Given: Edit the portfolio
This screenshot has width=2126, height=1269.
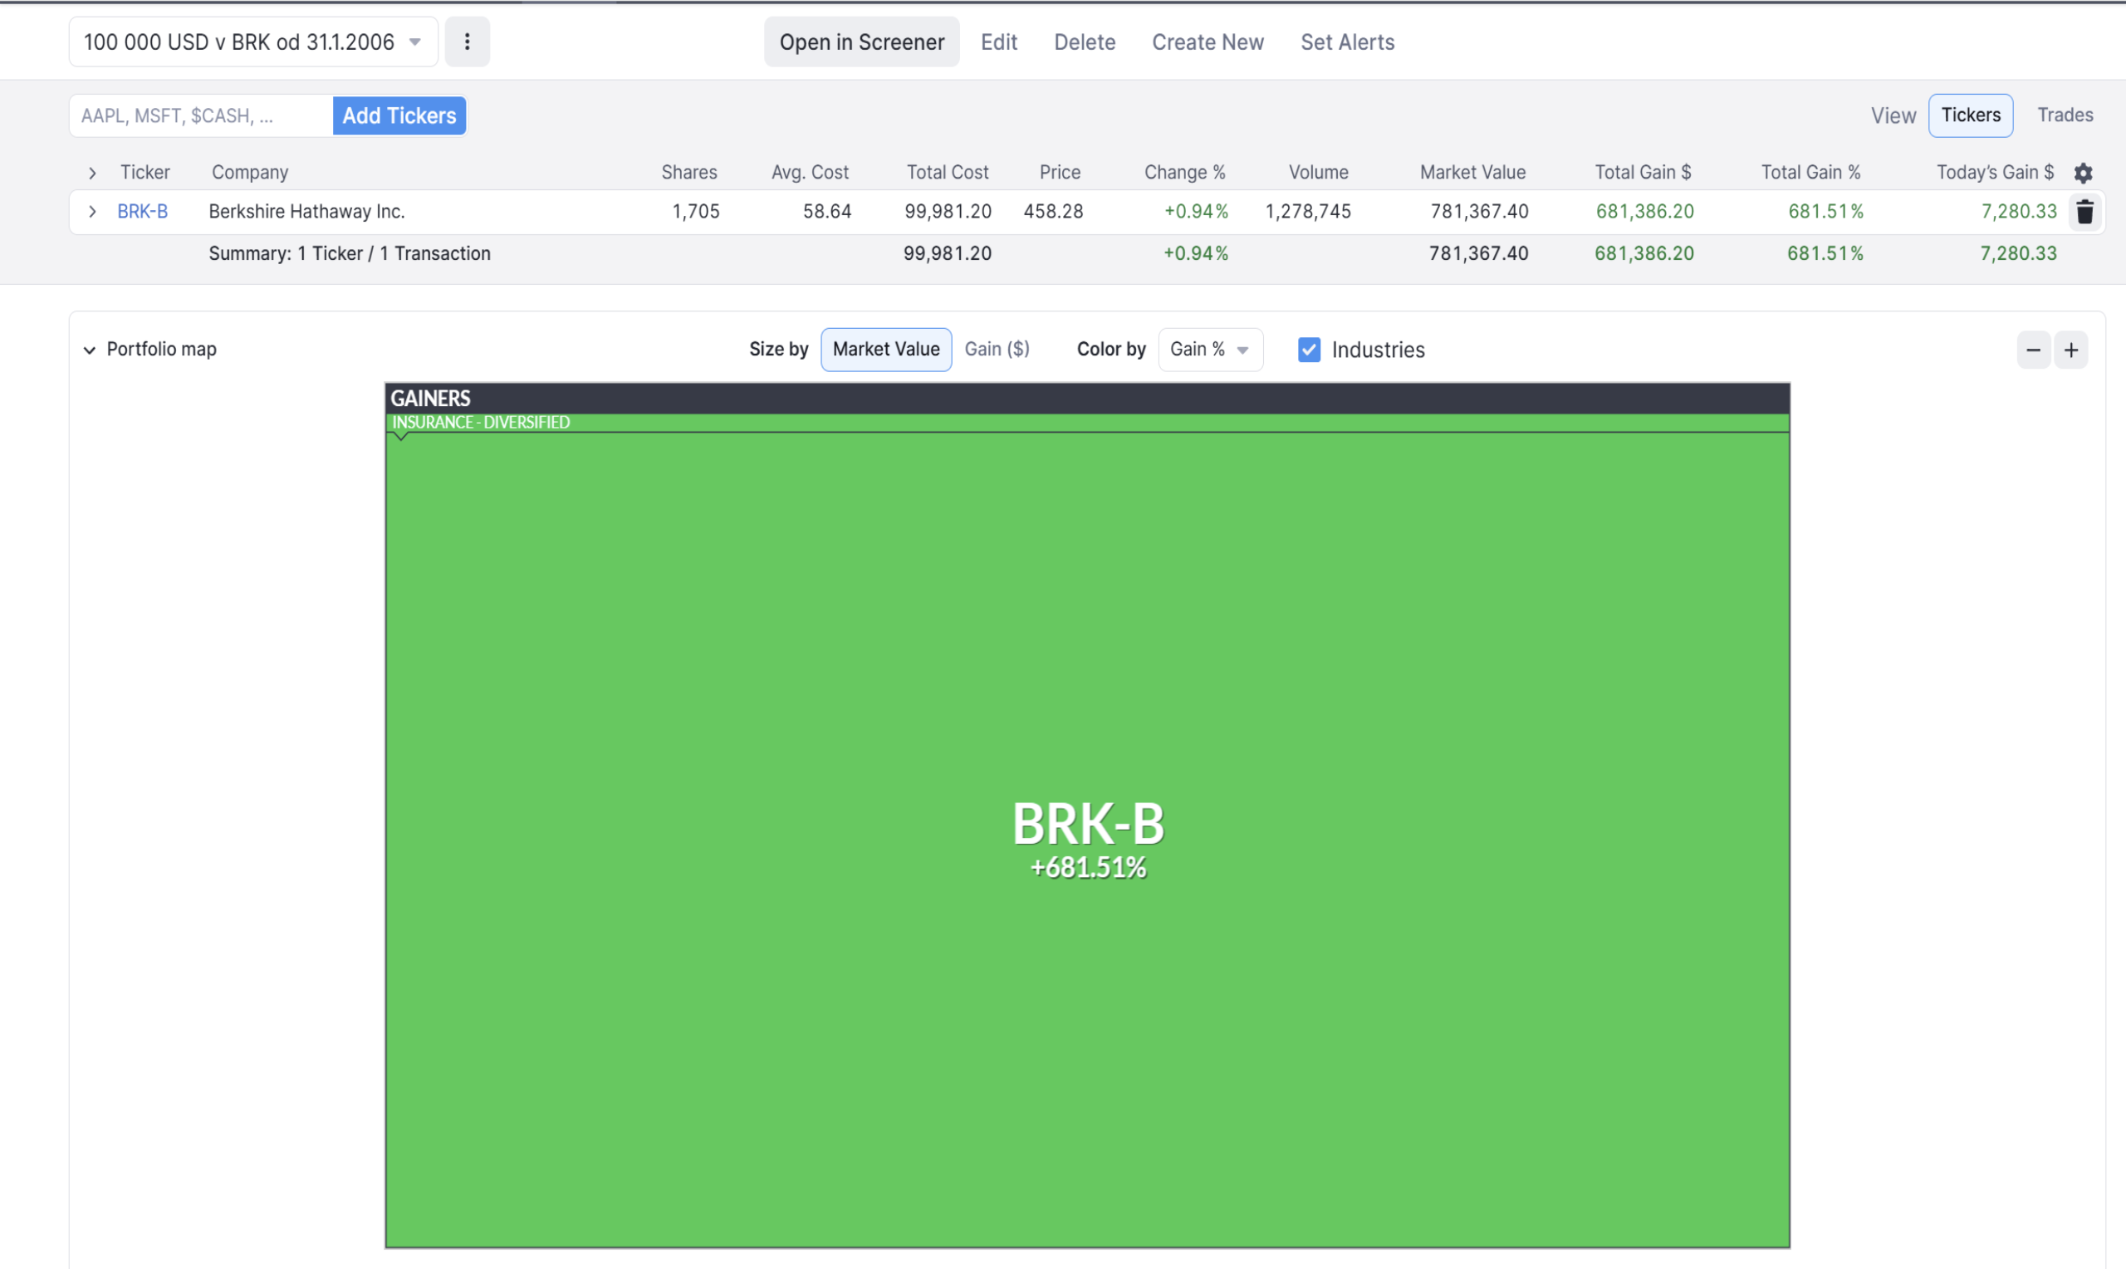Looking at the screenshot, I should pyautogui.click(x=998, y=42).
